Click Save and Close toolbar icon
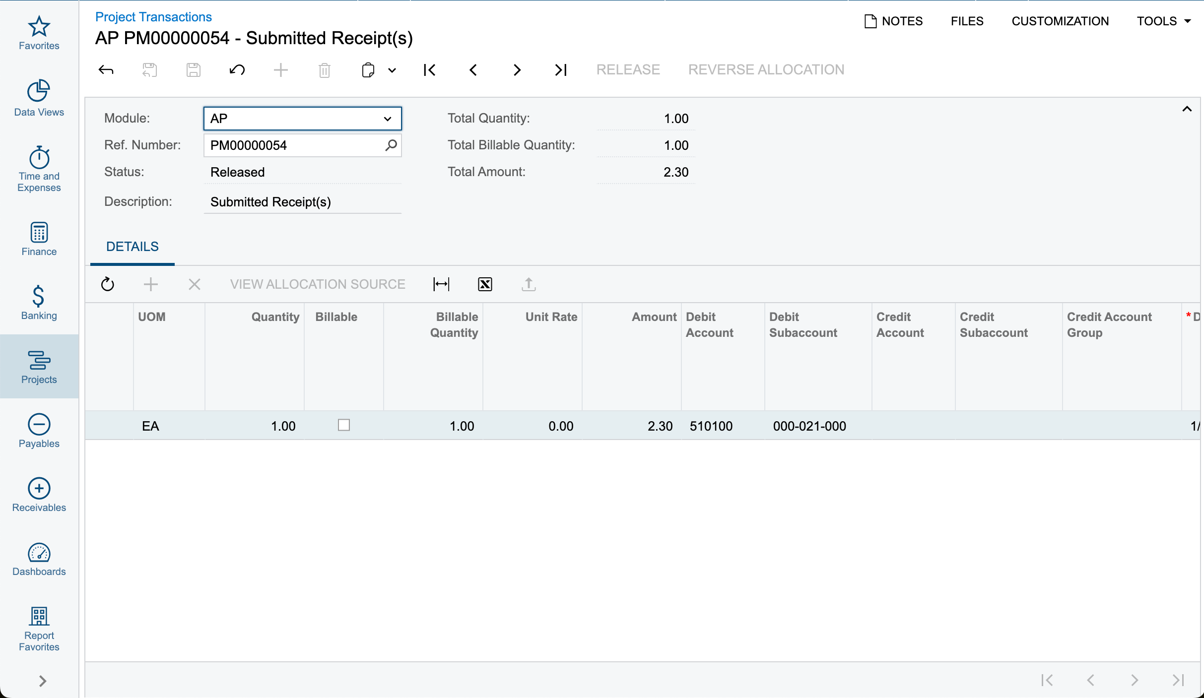Viewport: 1204px width, 698px height. pos(149,70)
